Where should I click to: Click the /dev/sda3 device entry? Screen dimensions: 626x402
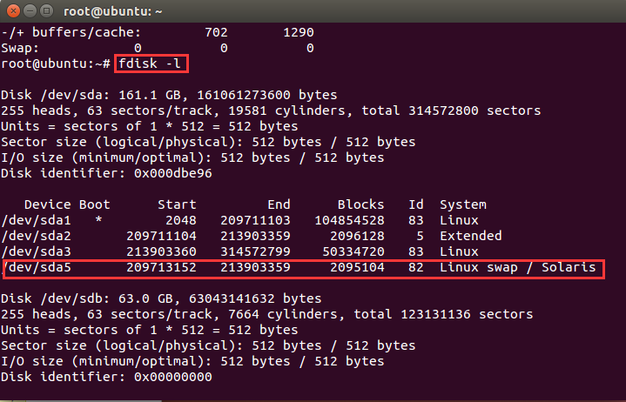click(37, 252)
